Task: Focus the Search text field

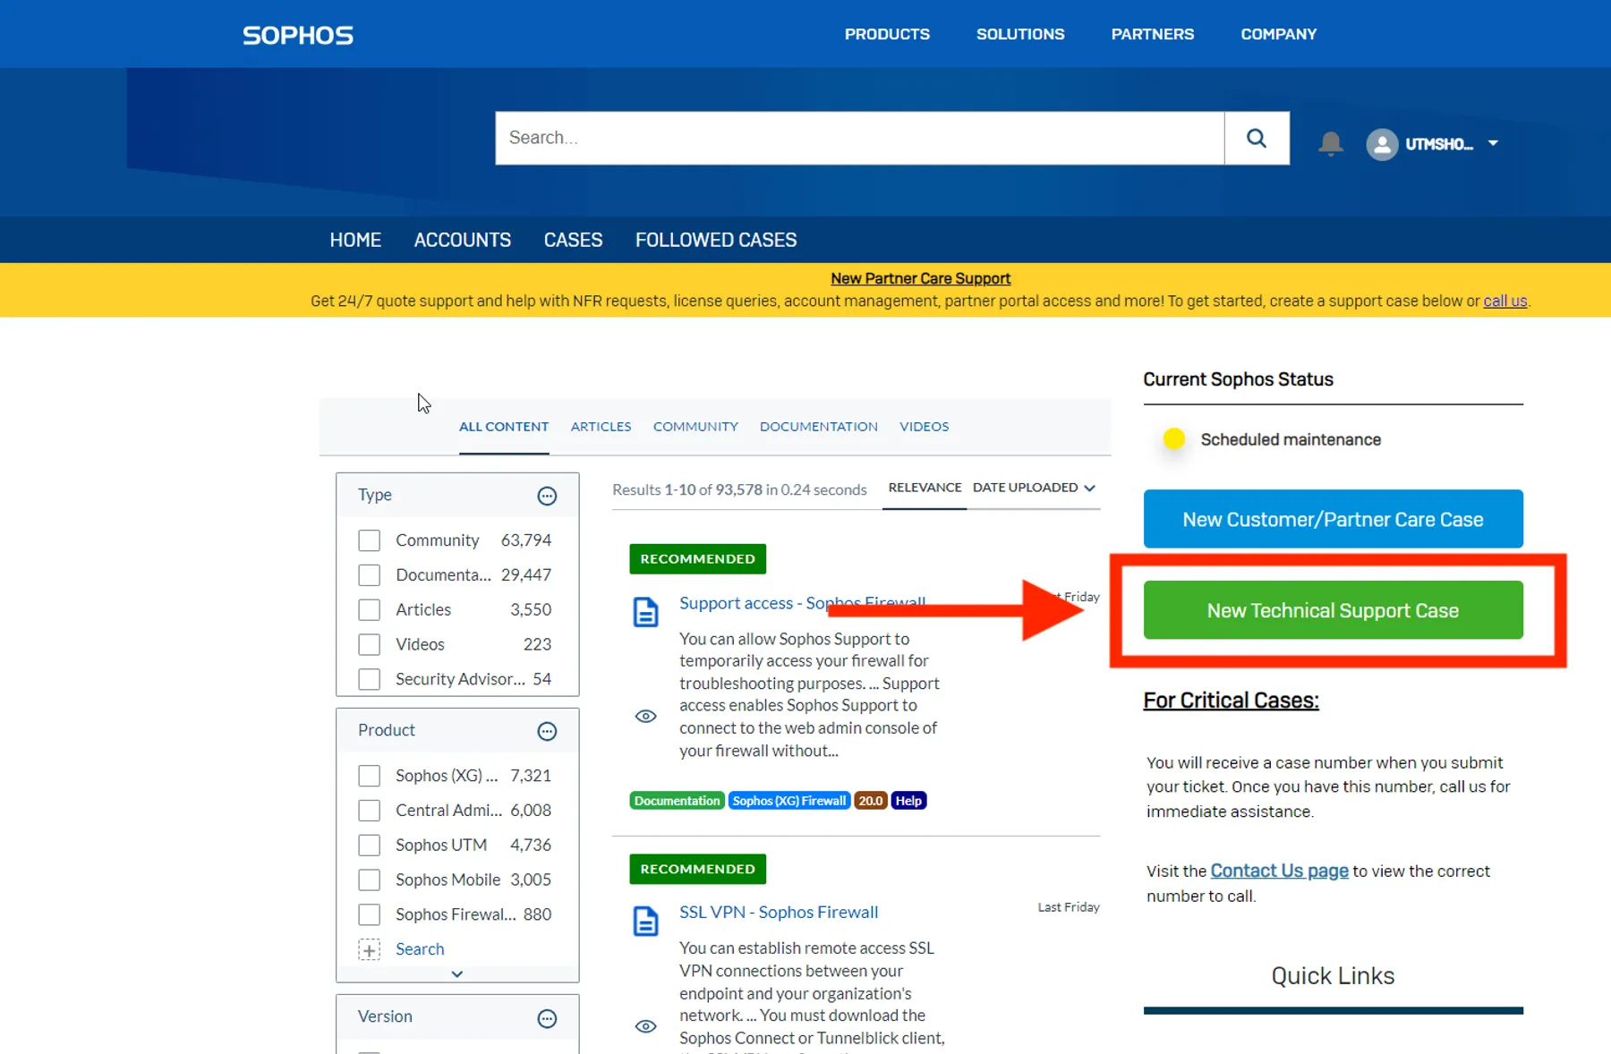Action: coord(859,138)
